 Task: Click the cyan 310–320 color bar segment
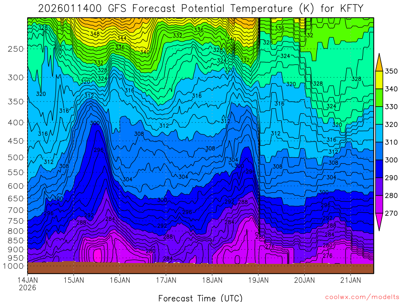point(379,133)
